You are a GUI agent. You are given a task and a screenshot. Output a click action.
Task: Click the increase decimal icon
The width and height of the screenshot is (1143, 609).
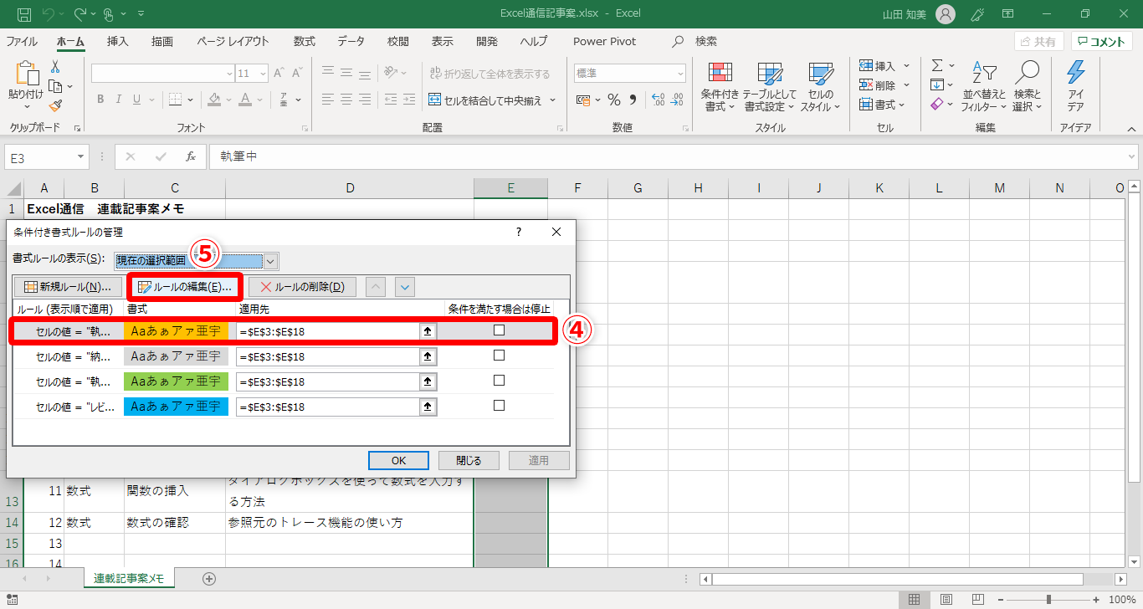click(658, 100)
